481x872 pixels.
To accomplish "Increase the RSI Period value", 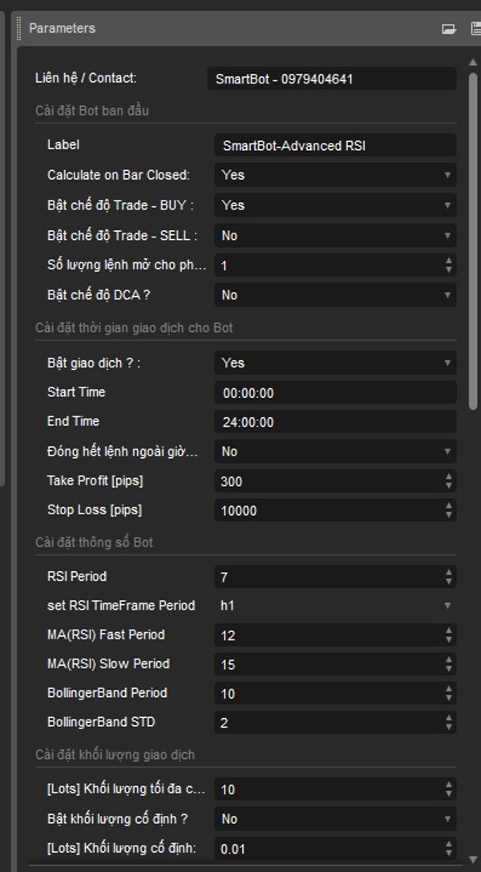I will pyautogui.click(x=448, y=572).
